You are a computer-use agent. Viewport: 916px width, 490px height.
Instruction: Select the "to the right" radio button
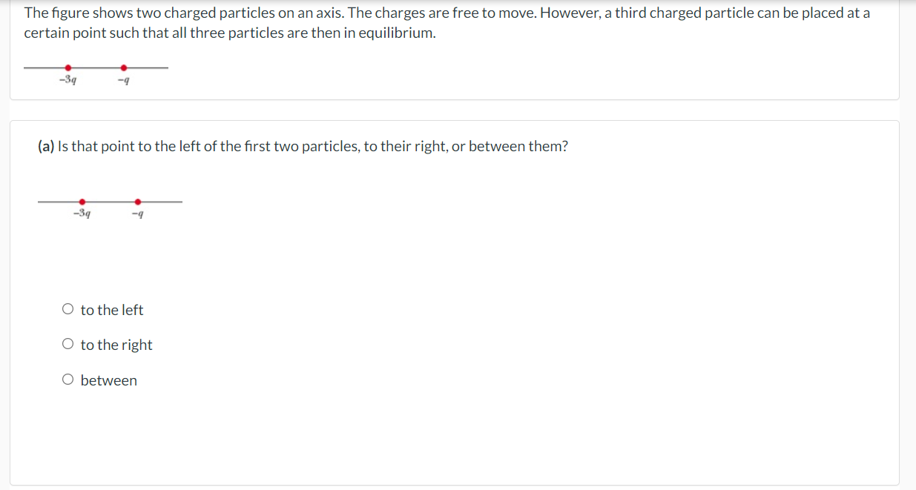pos(67,343)
